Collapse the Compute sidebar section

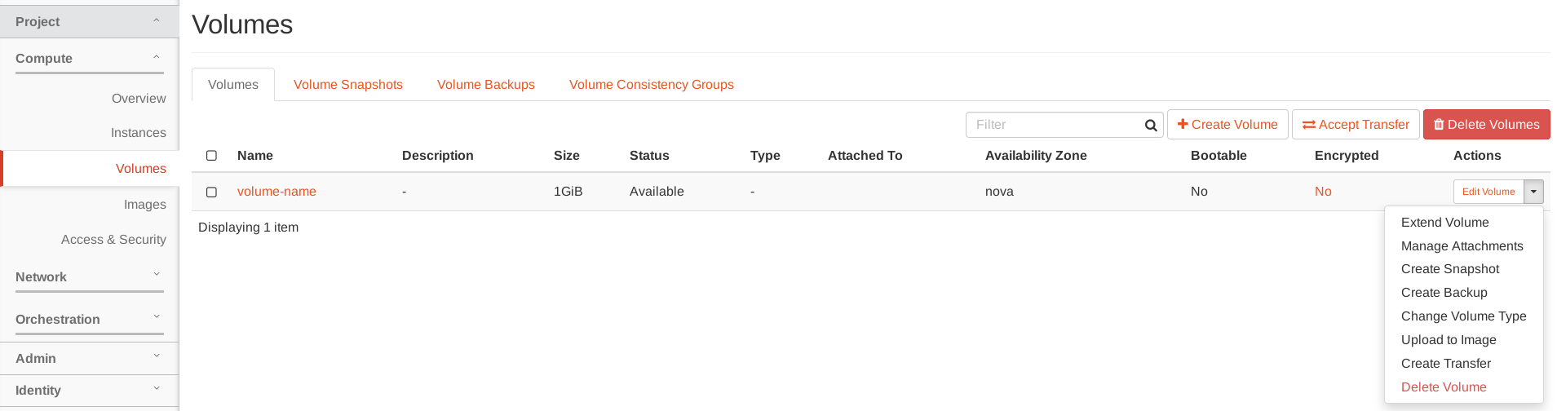tap(157, 58)
